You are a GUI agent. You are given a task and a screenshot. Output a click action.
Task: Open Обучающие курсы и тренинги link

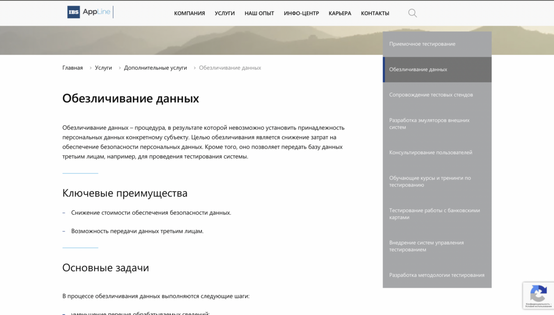tap(437, 181)
